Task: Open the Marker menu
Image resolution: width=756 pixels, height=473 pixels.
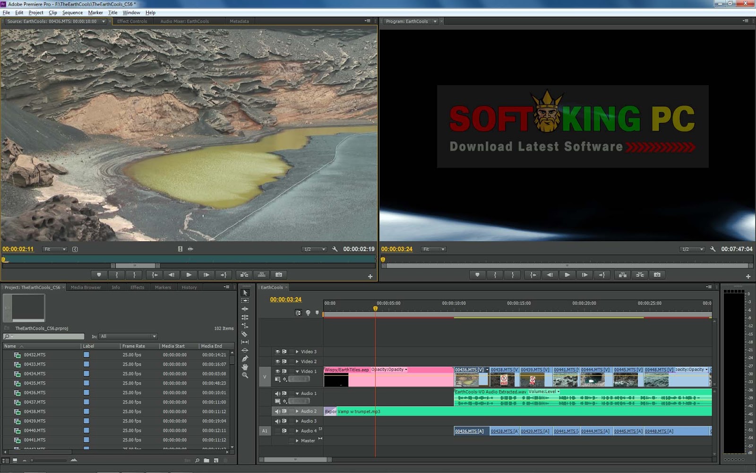Action: click(x=95, y=13)
